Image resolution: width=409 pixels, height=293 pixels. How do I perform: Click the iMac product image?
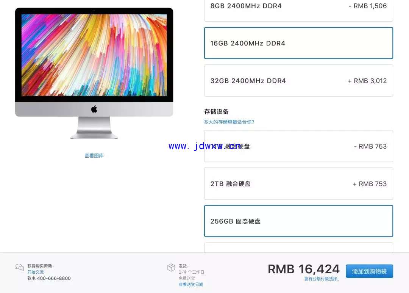click(x=94, y=74)
